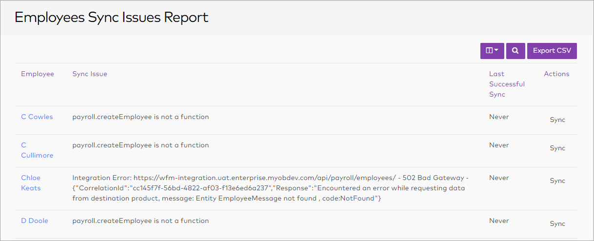Sort by Sync Issue column header
Image resolution: width=594 pixels, height=241 pixels.
(90, 74)
